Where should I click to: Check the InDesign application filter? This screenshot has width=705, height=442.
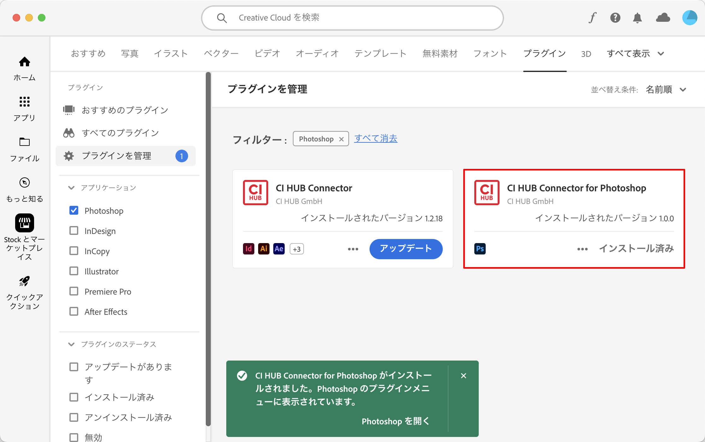[x=74, y=230]
